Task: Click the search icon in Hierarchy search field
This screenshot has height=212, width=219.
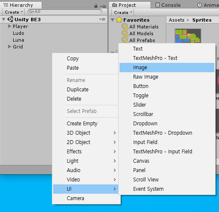Action: [x=31, y=12]
